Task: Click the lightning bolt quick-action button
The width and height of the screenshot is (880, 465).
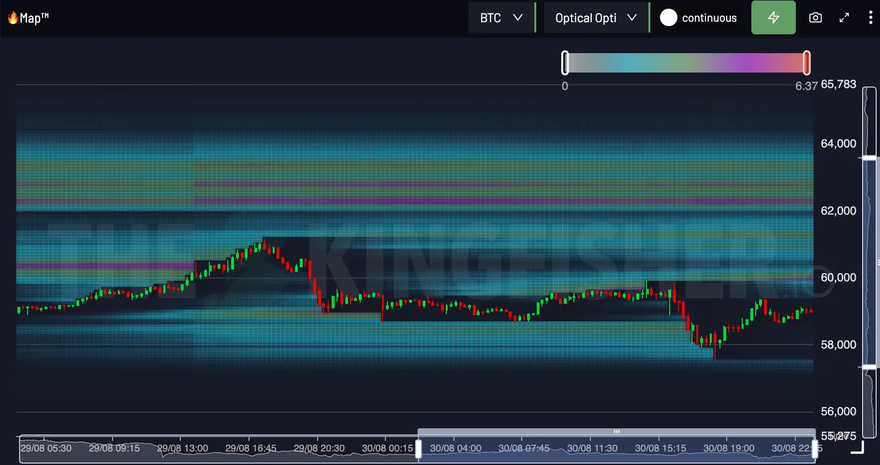Action: point(773,17)
